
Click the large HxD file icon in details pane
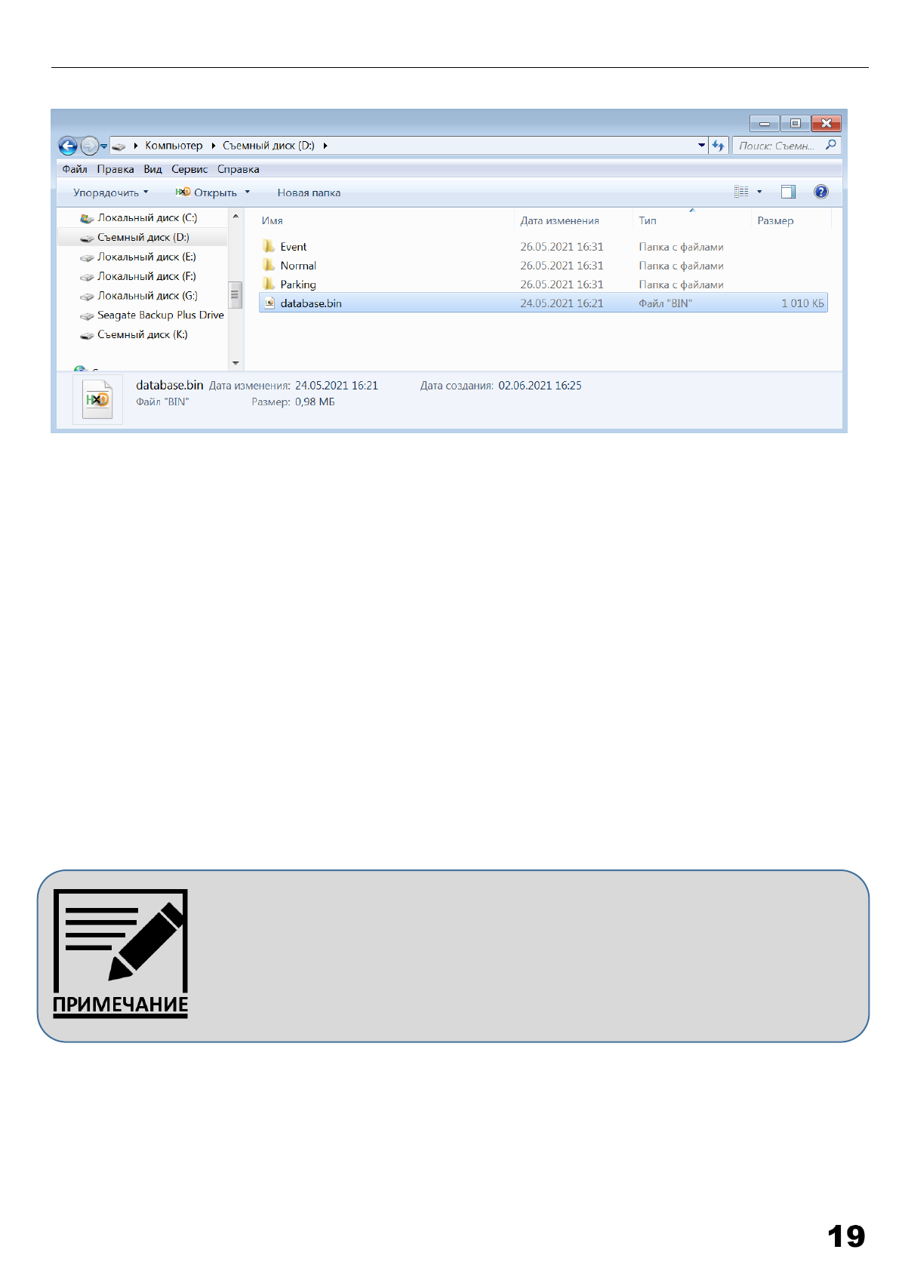(x=97, y=399)
